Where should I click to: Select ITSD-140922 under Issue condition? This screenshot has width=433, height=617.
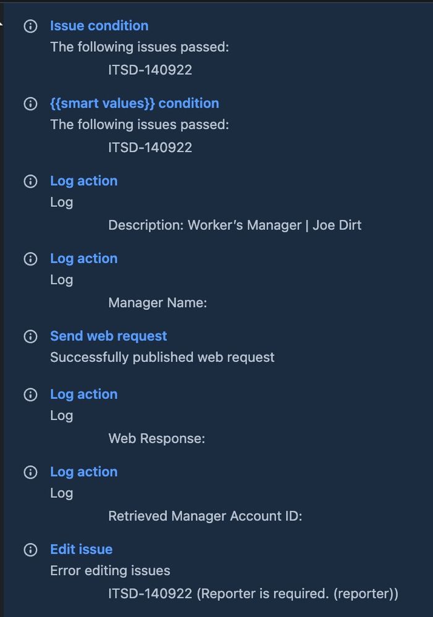(150, 70)
